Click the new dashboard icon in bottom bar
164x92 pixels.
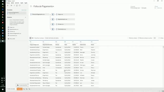coord(27,89)
